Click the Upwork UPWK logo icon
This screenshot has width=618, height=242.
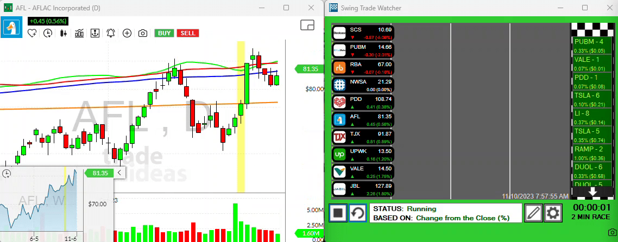[339, 155]
